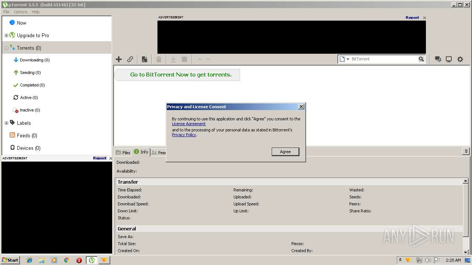Click the Start download arrow icon
Screen dimensions: 472x265
point(173,59)
